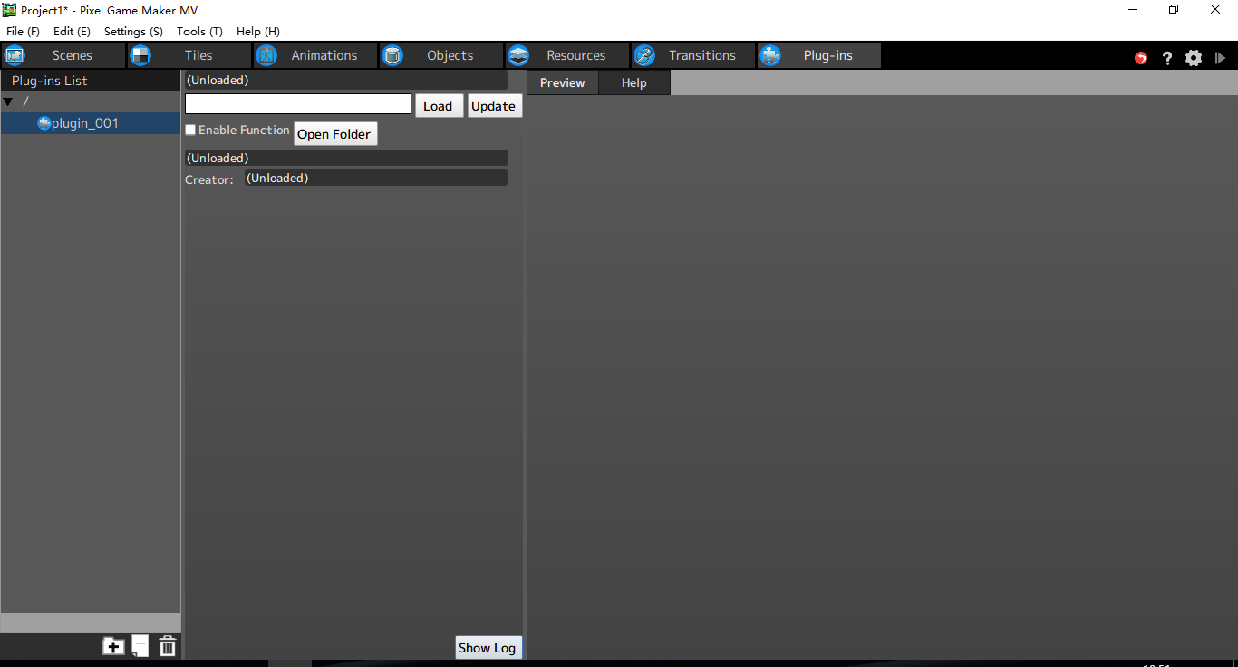Go to the Animations tab label
Image resolution: width=1238 pixels, height=667 pixels.
[324, 55]
